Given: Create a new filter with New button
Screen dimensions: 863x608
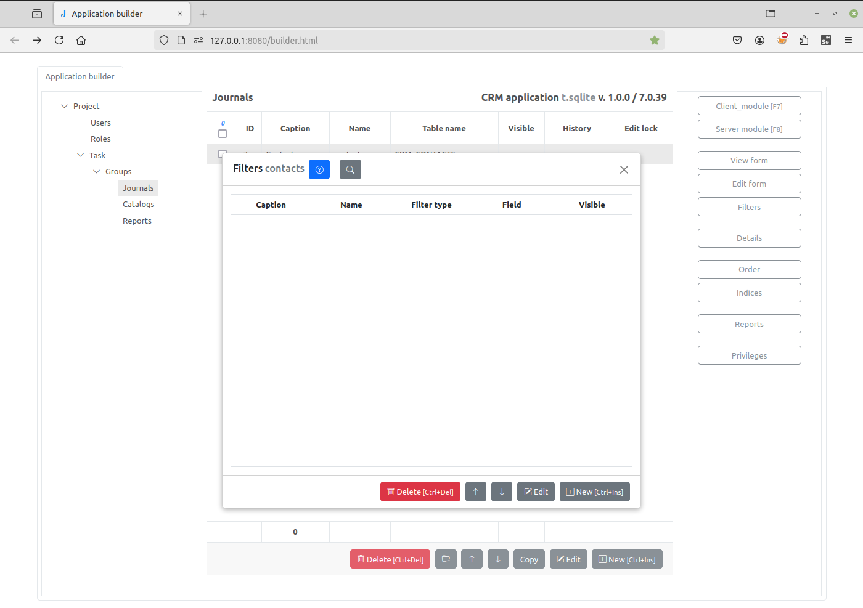Looking at the screenshot, I should coord(594,492).
